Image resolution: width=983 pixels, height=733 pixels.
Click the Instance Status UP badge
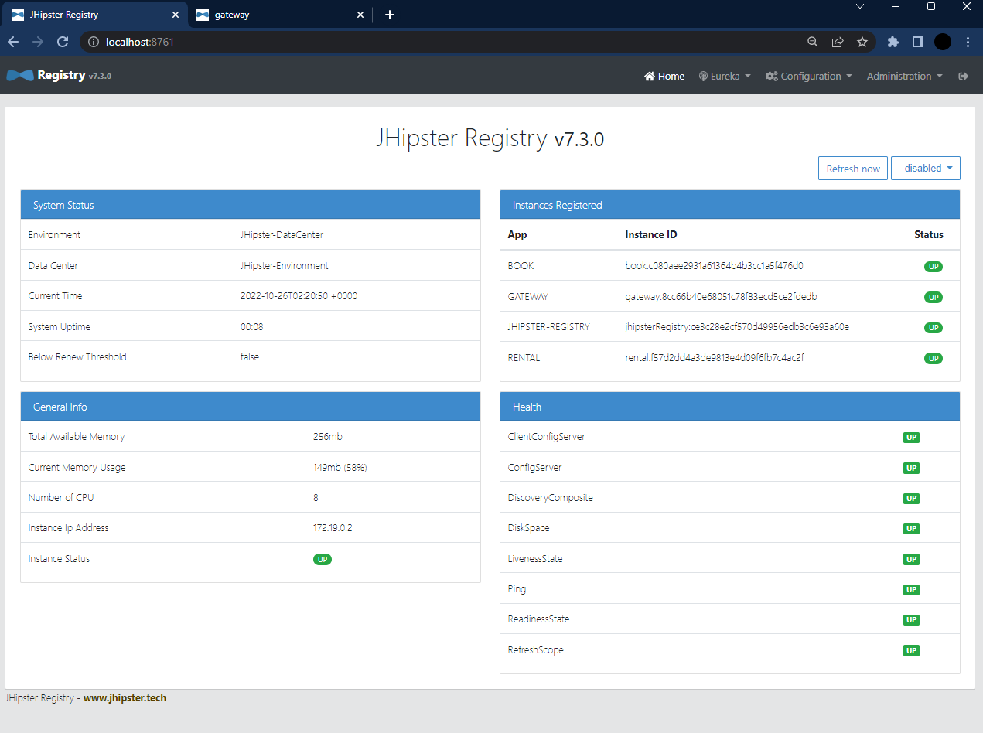pos(323,559)
